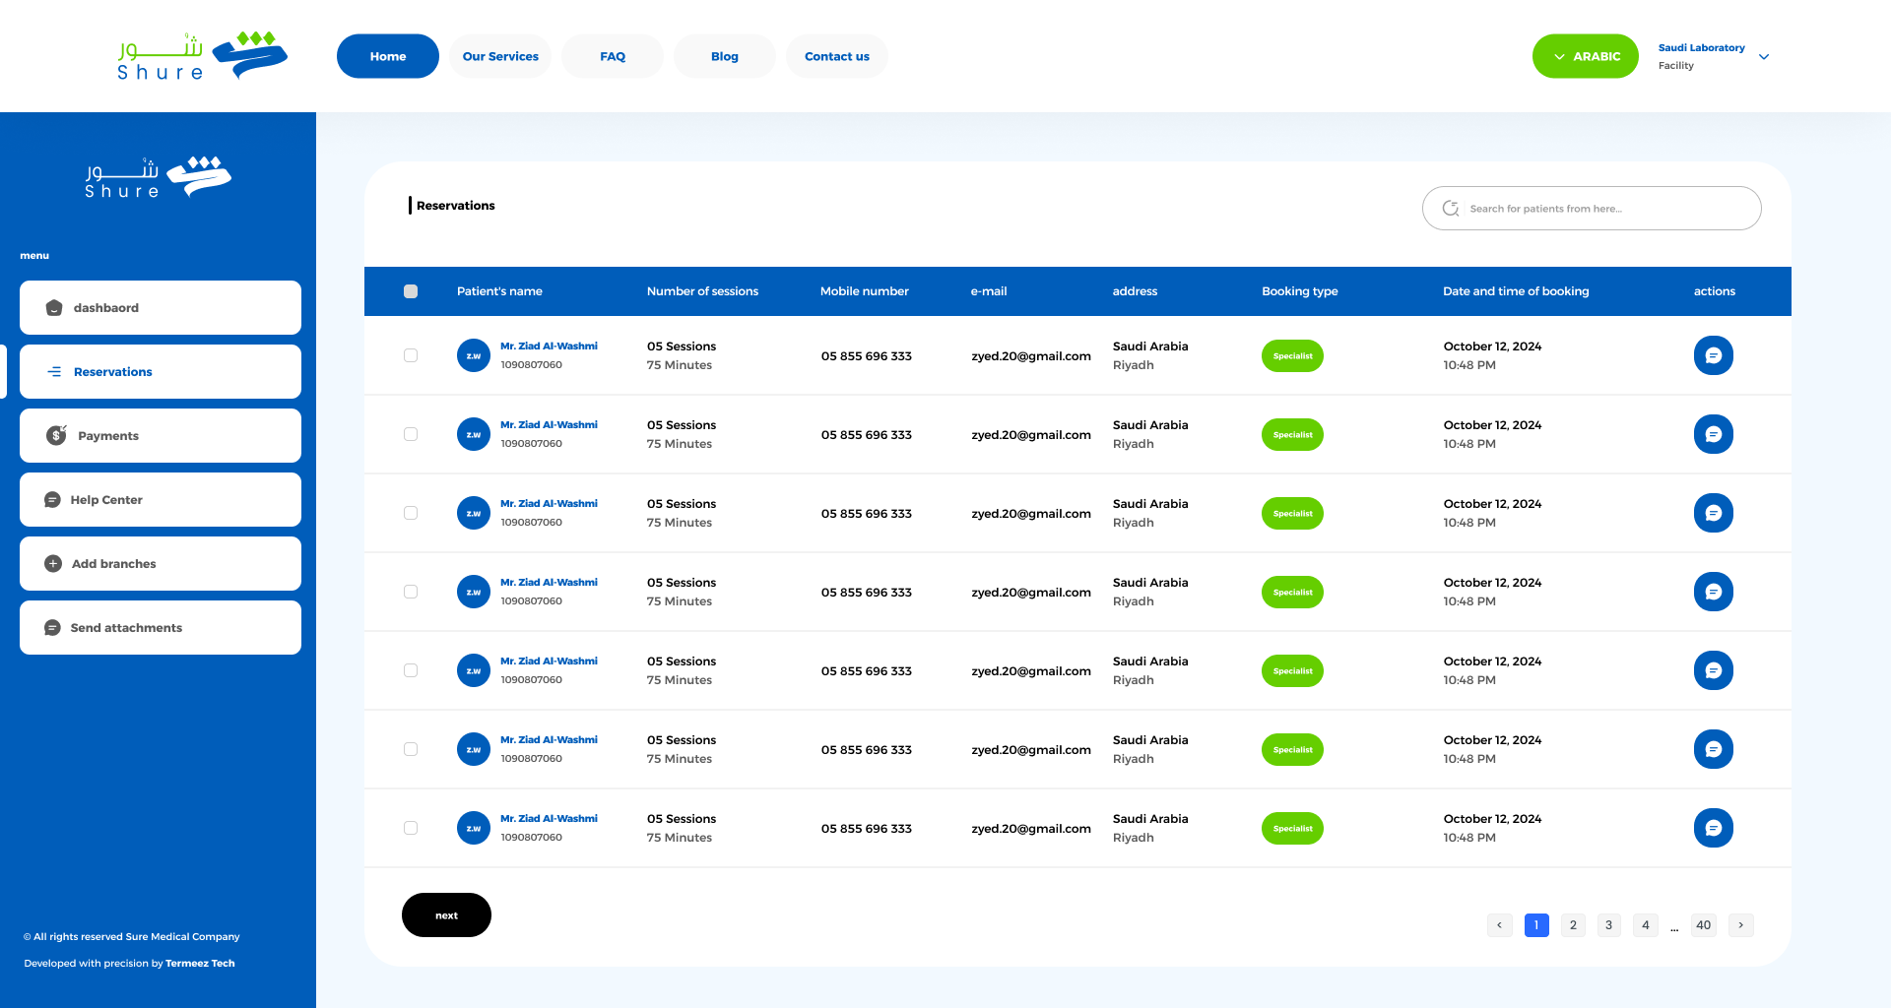Viewport: 1891px width, 1008px height.
Task: Expand the Saudi Laboratory account chevron
Action: point(1764,57)
